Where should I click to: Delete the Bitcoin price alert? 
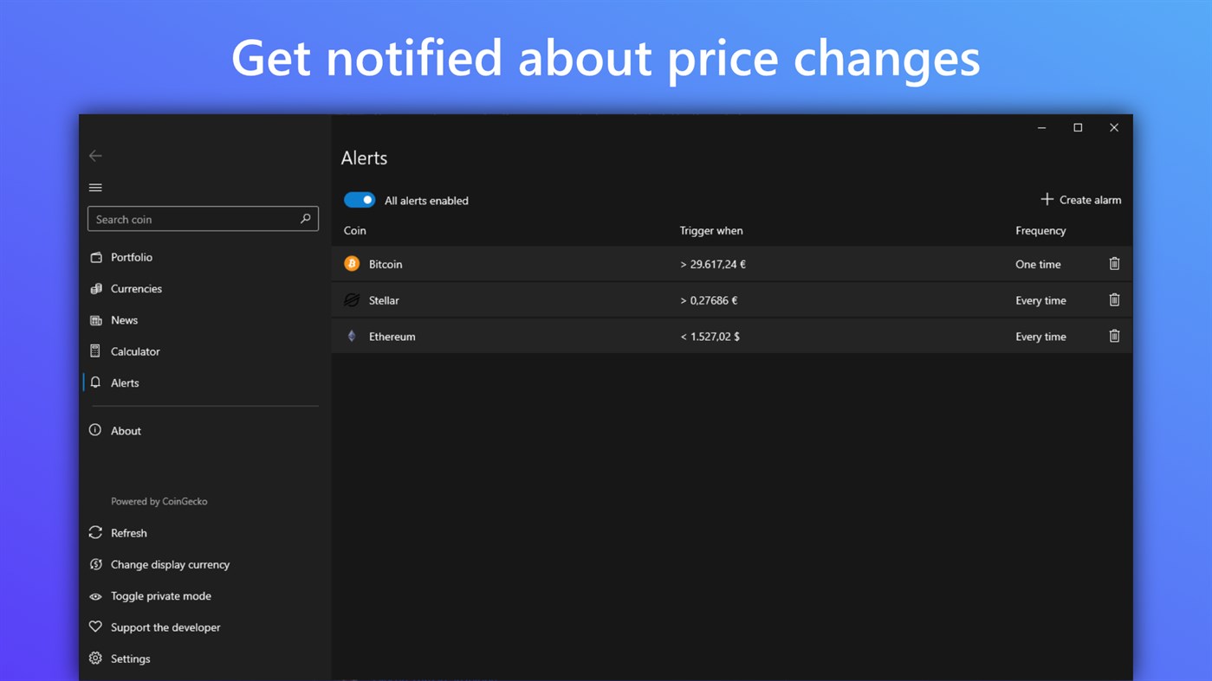click(x=1114, y=263)
